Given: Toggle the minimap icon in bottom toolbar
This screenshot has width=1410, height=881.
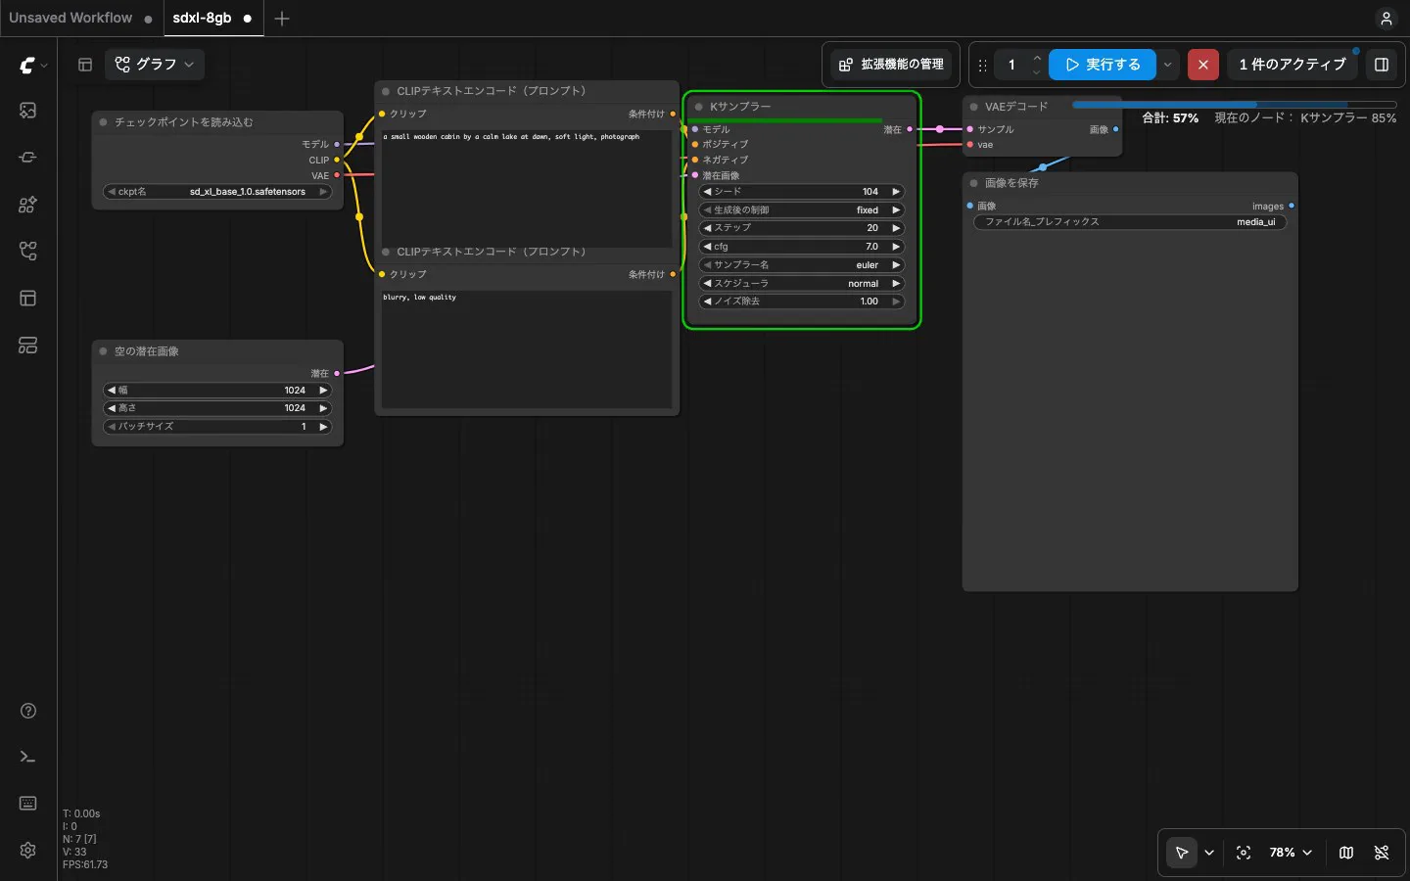Looking at the screenshot, I should click(x=1346, y=853).
